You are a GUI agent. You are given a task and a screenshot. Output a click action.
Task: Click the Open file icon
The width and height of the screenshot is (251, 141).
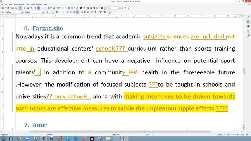click(x=7, y=8)
